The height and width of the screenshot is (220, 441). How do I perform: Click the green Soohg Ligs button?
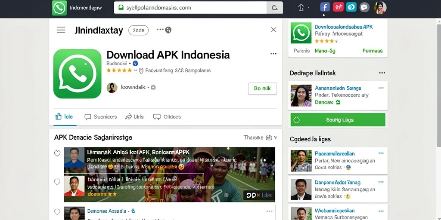click(338, 120)
